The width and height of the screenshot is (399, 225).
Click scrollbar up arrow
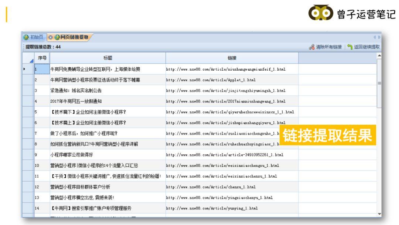point(379,56)
